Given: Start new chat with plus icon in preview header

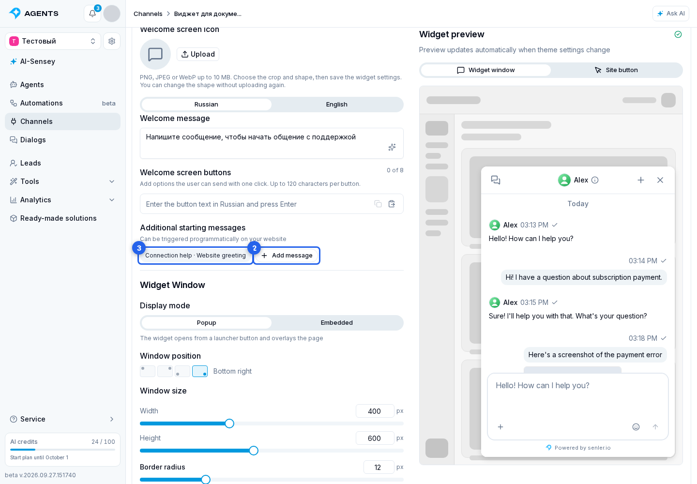Looking at the screenshot, I should coord(641,180).
